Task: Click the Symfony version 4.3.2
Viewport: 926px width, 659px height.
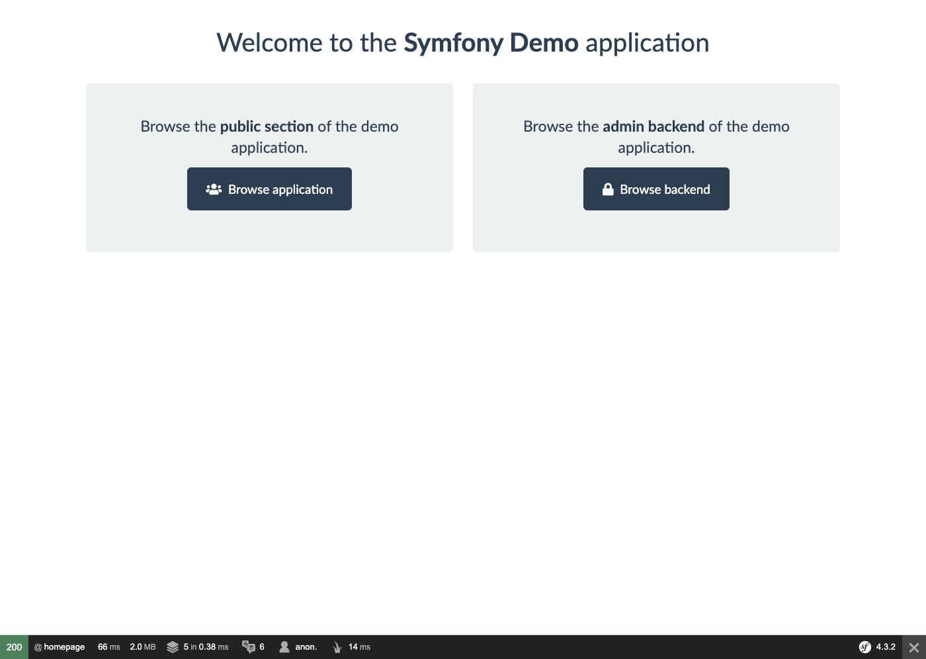Action: click(x=886, y=647)
